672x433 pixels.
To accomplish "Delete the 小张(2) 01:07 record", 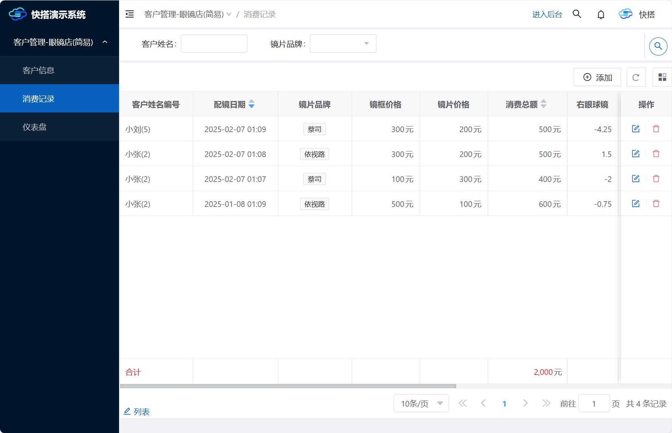I will pos(656,179).
